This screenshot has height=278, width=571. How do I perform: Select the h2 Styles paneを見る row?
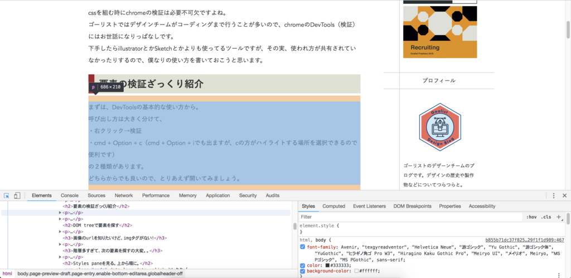click(x=108, y=263)
